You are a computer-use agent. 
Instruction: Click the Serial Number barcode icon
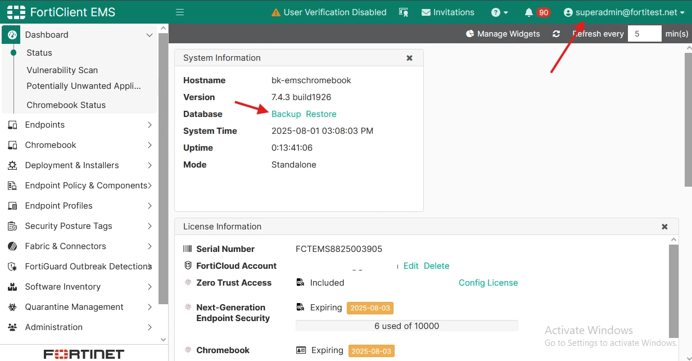point(188,249)
